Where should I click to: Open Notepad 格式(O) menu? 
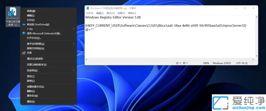[x=110, y=13]
